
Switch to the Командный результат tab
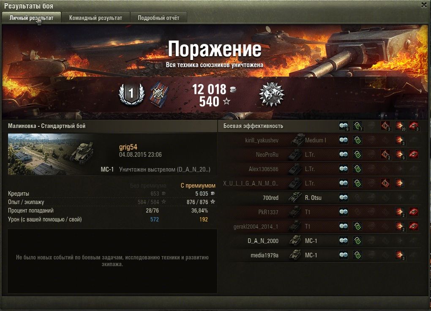pyautogui.click(x=95, y=18)
